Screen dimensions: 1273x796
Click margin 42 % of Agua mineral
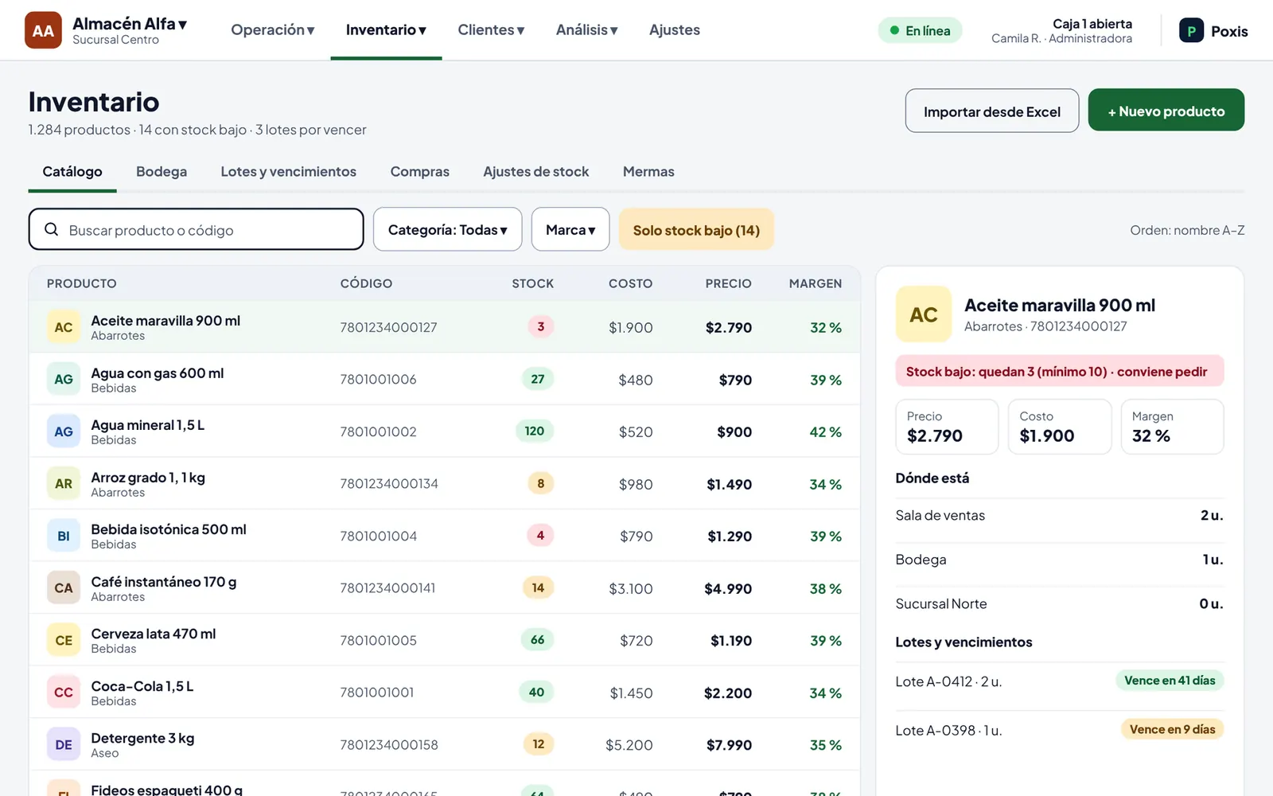(x=826, y=431)
